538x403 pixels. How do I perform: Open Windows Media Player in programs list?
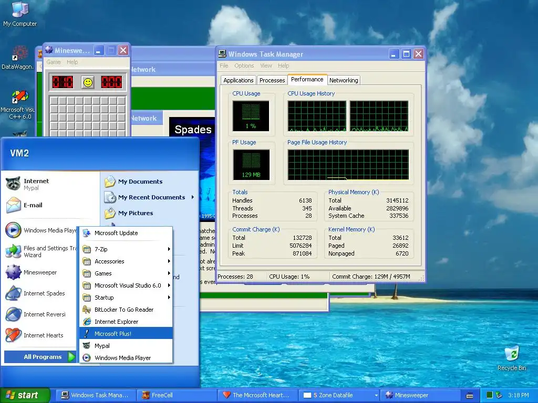click(126, 358)
